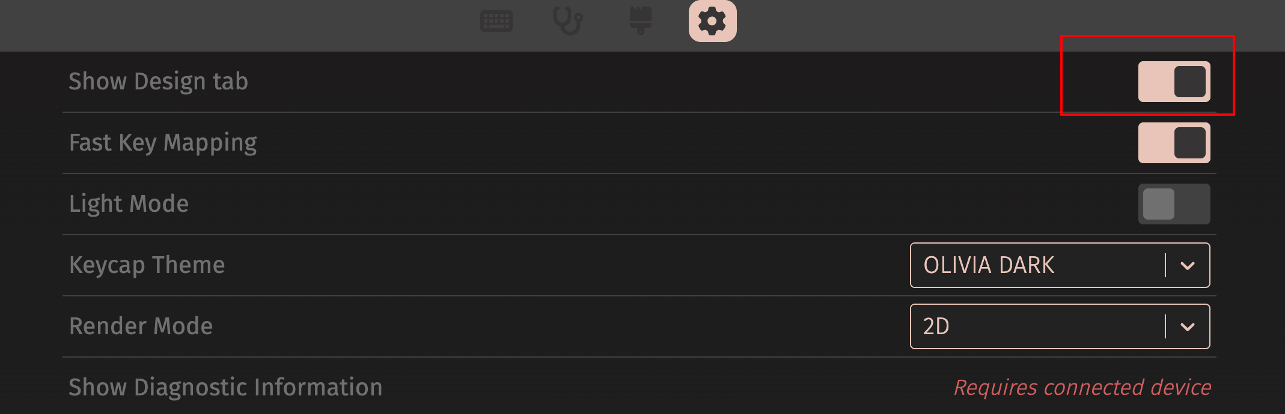
Task: Switch to the Design paintbrush icon
Action: click(641, 21)
